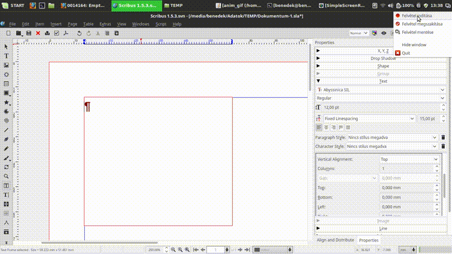452x254 pixels.
Task: Expand the Drop Shadow section
Action: (383, 59)
